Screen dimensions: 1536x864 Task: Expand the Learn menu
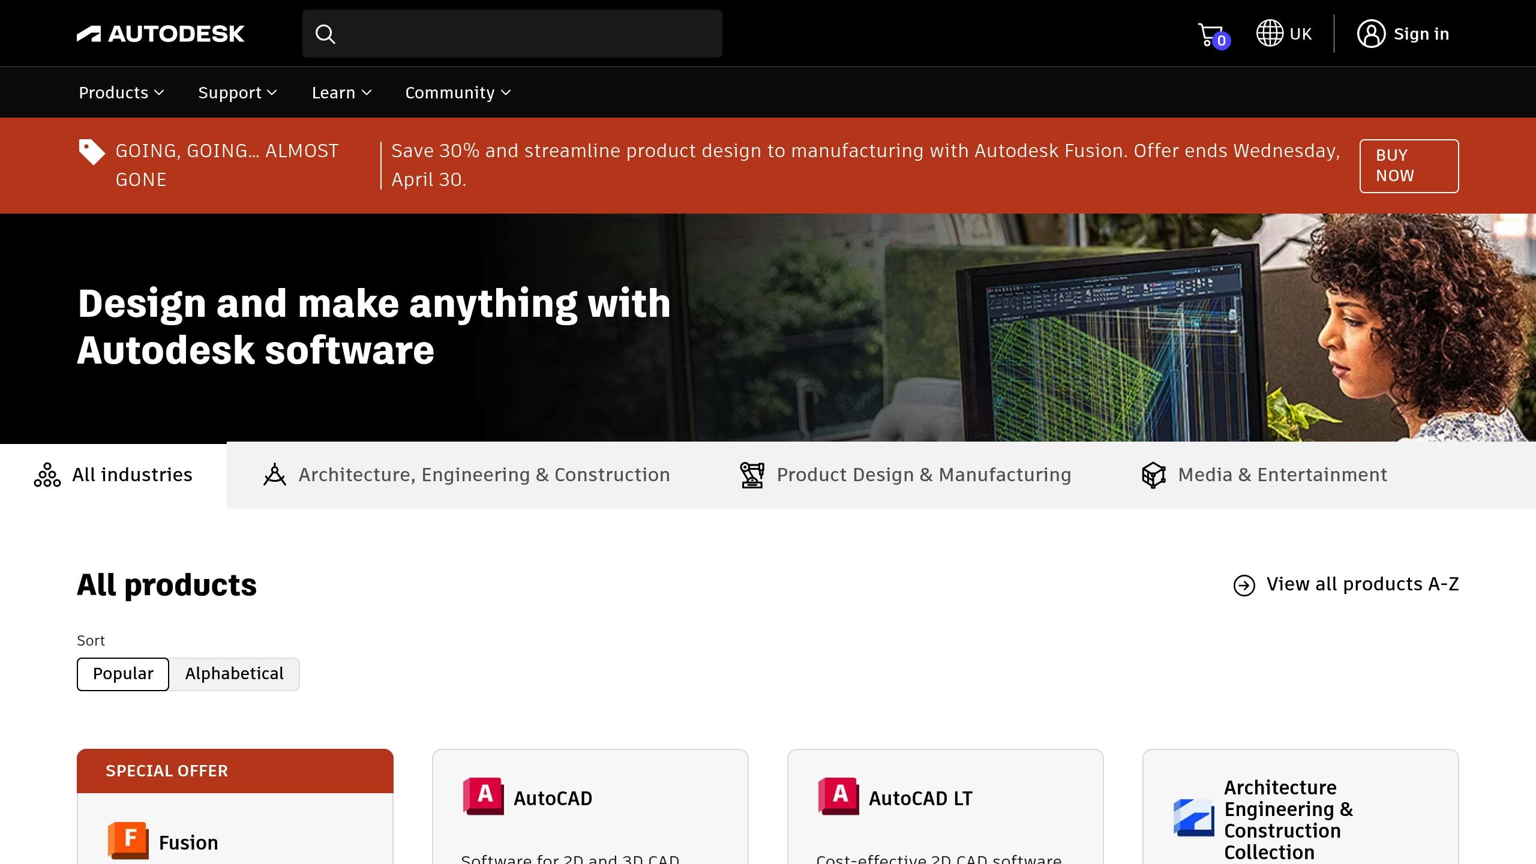pos(341,93)
